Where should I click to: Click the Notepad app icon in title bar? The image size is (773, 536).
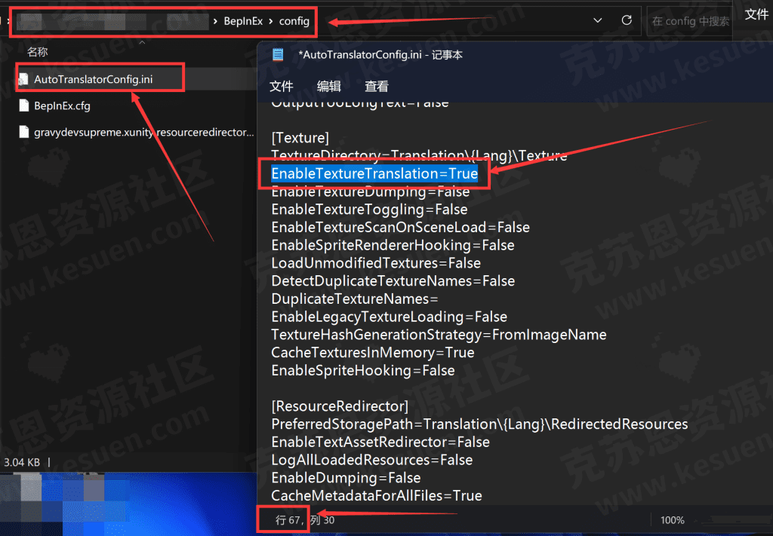(x=279, y=54)
